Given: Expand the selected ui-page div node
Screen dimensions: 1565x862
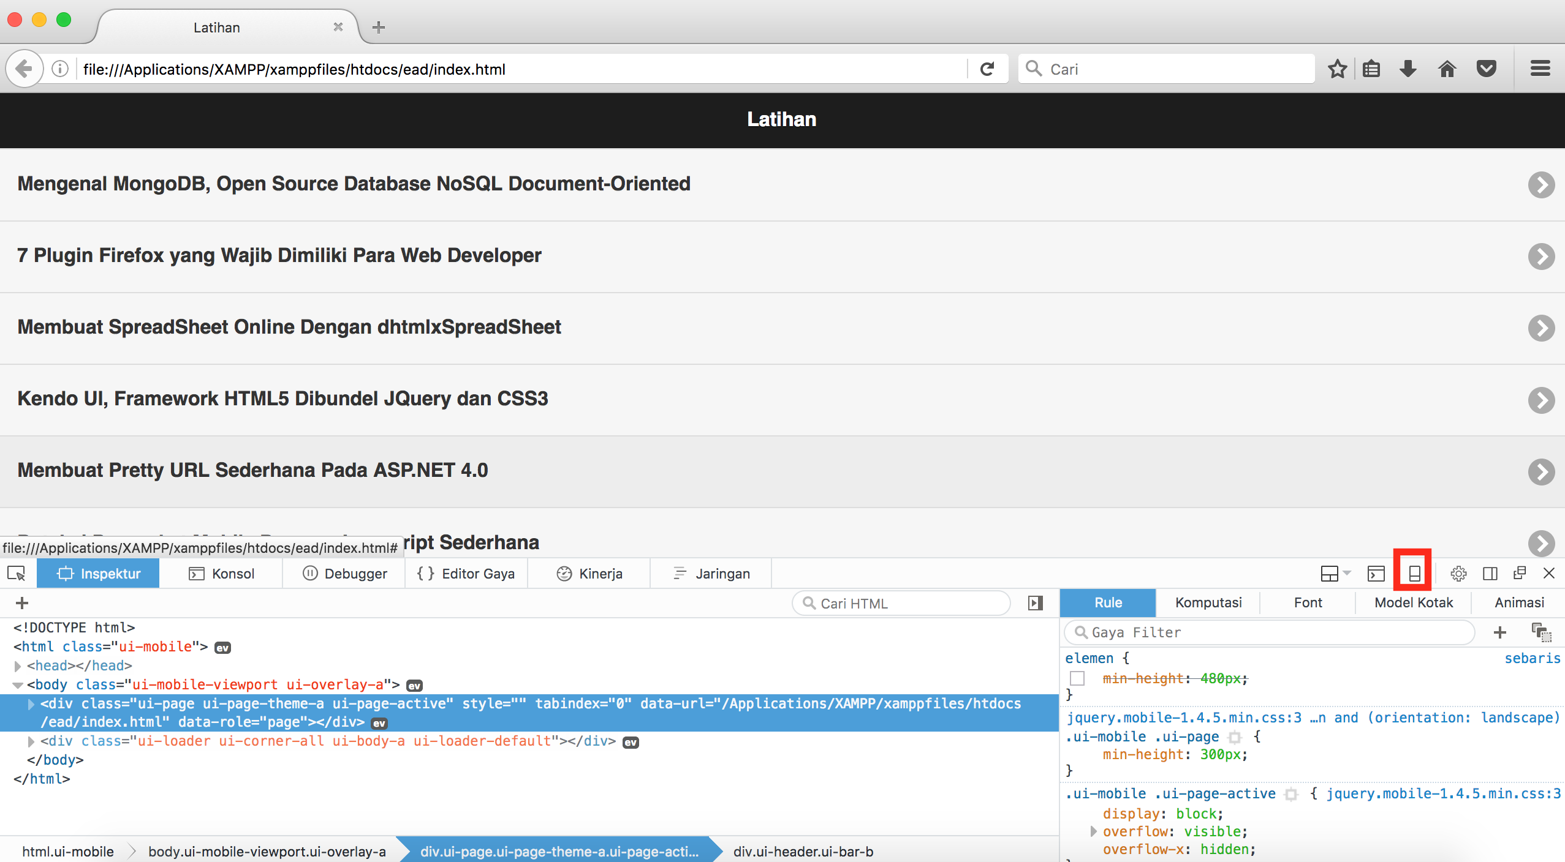Looking at the screenshot, I should [31, 704].
